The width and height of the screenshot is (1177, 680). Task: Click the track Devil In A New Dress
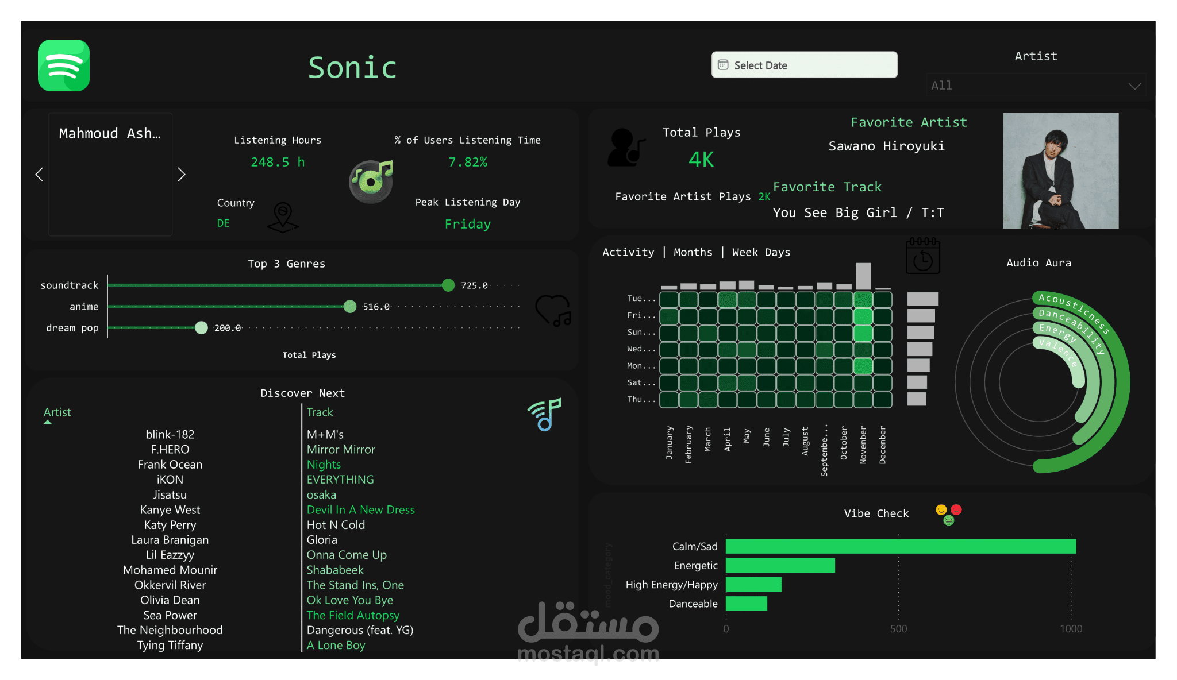coord(360,509)
